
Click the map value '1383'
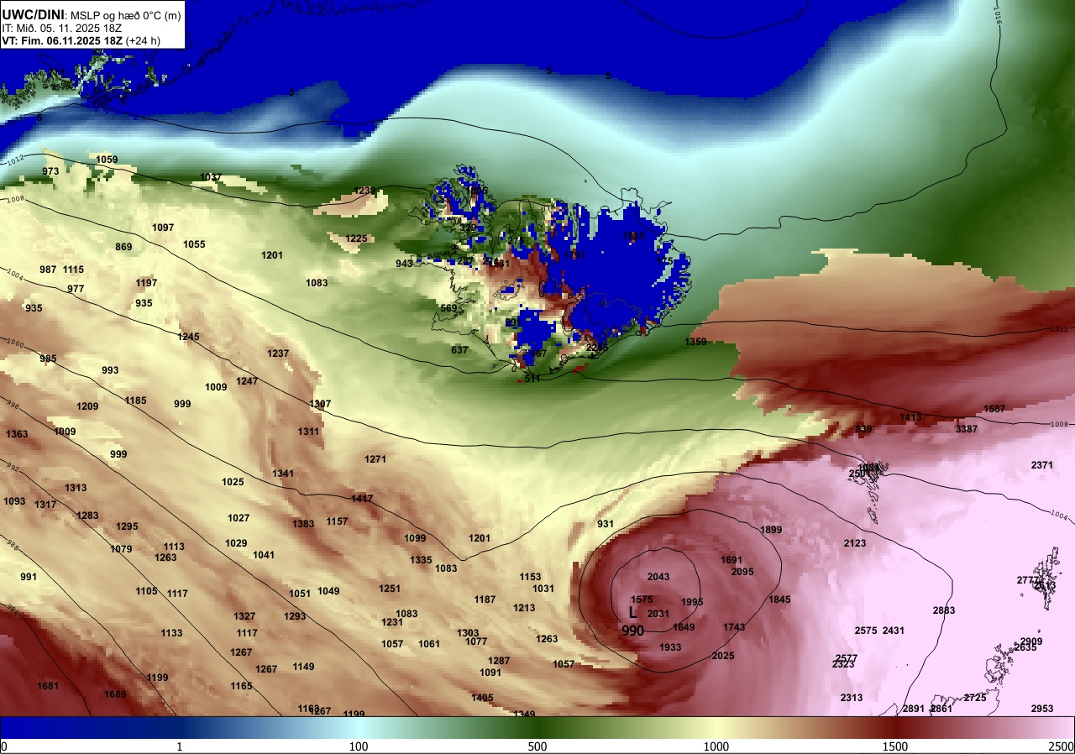(303, 524)
